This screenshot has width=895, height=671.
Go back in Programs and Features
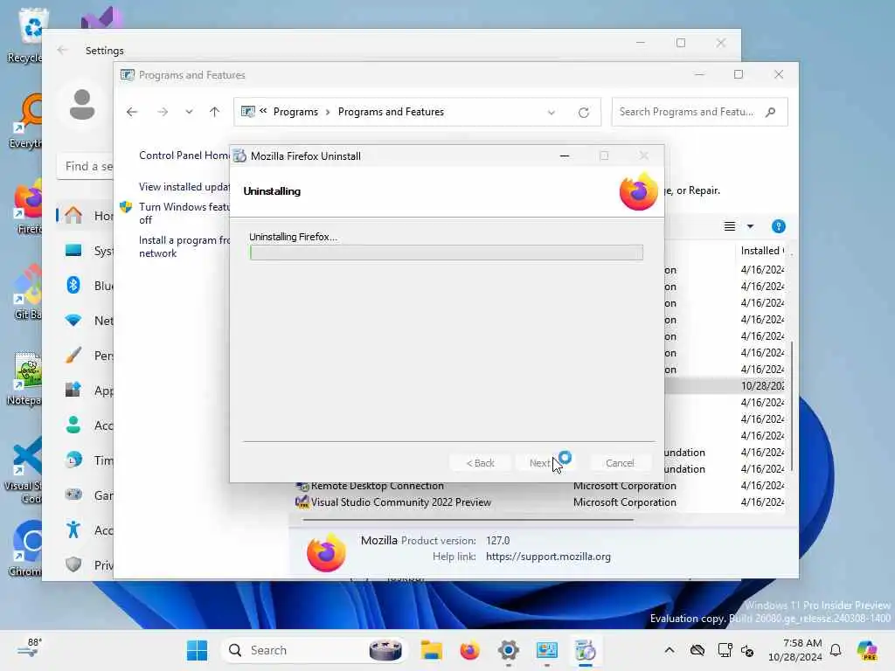(x=132, y=112)
